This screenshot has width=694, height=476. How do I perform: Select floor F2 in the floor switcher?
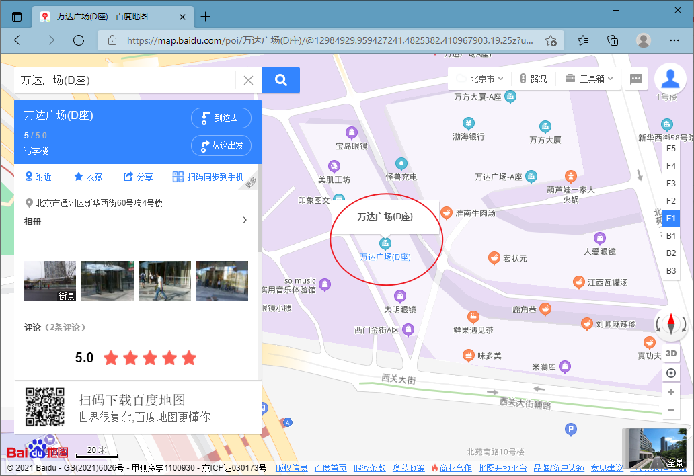[x=671, y=201]
